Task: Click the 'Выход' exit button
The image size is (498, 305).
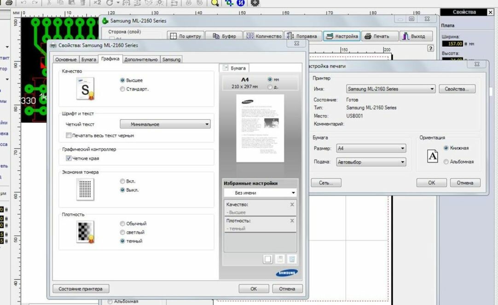Action: click(x=416, y=36)
